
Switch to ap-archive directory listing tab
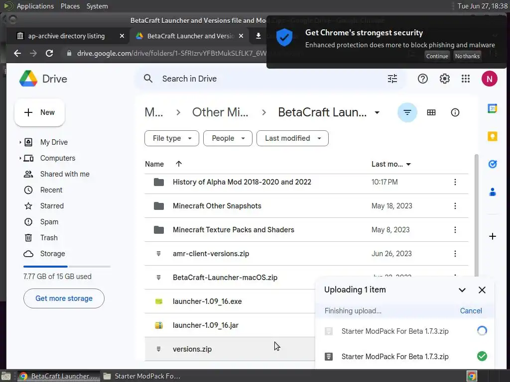67,36
